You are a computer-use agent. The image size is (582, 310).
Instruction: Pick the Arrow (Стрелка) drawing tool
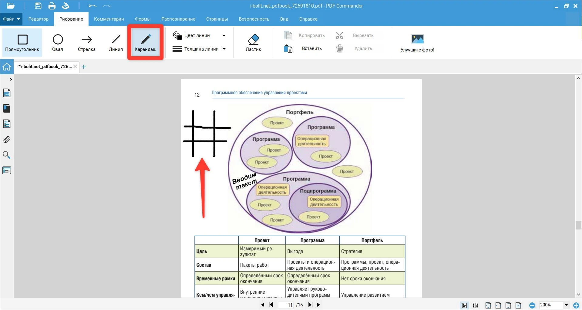click(x=86, y=43)
